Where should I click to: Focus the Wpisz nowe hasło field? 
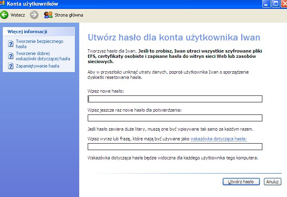coord(175,99)
